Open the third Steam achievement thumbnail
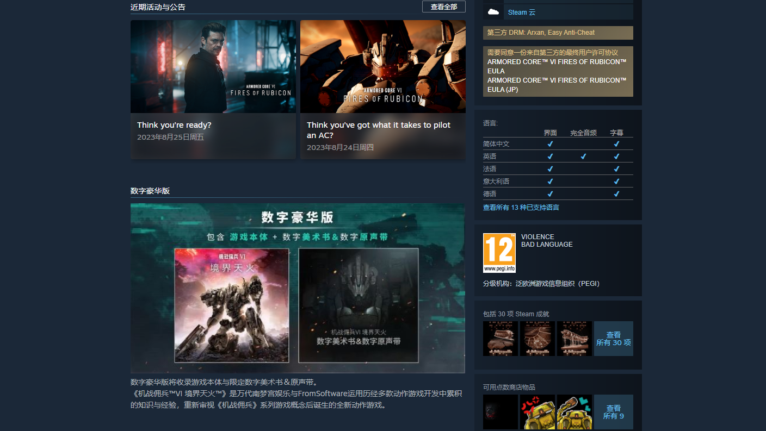This screenshot has height=431, width=766. point(574,339)
